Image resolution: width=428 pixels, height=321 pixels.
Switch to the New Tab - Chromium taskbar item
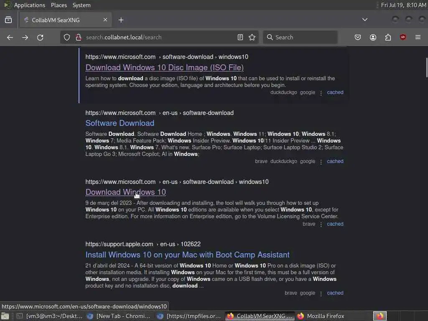(119, 316)
